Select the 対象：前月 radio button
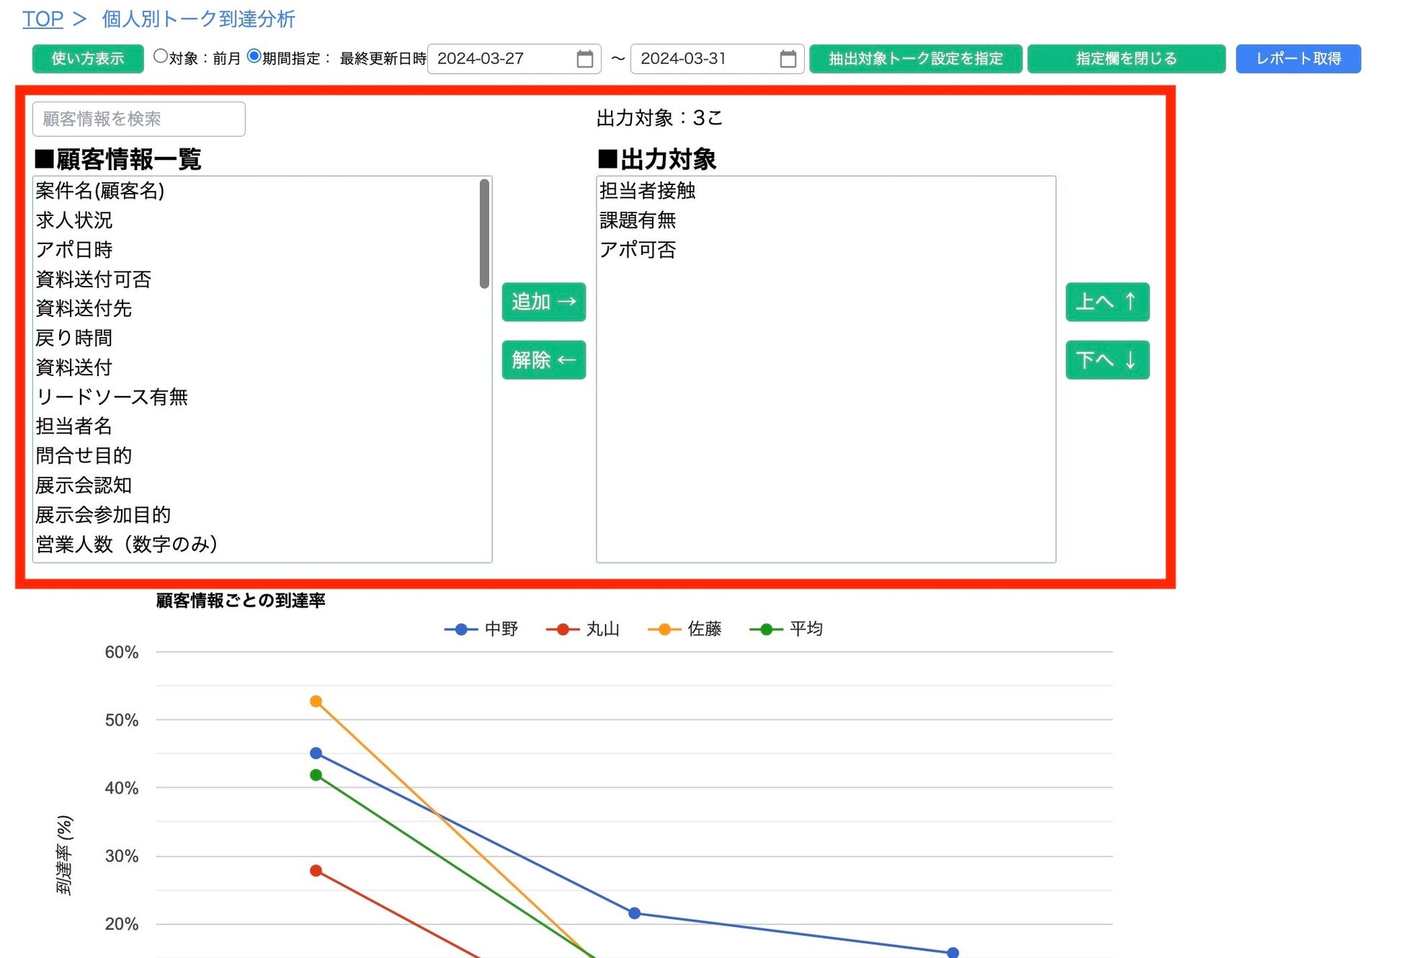The height and width of the screenshot is (958, 1405). tap(161, 56)
